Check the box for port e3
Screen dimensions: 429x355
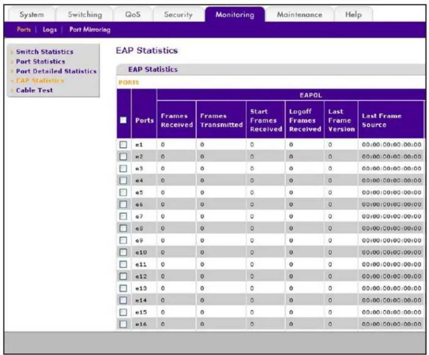coord(123,168)
